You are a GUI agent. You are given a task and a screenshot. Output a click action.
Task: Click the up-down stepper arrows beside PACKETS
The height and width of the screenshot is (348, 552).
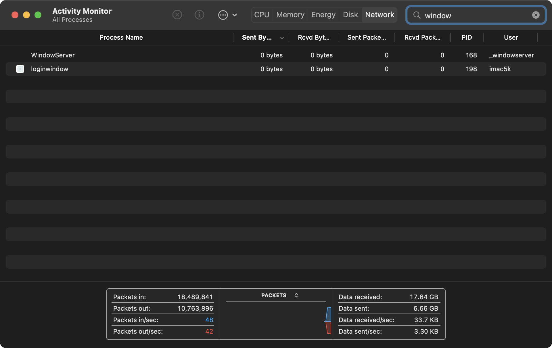pos(296,295)
